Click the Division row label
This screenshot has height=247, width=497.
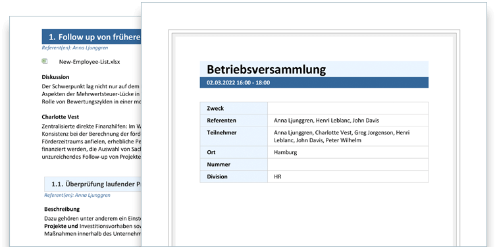point(217,177)
